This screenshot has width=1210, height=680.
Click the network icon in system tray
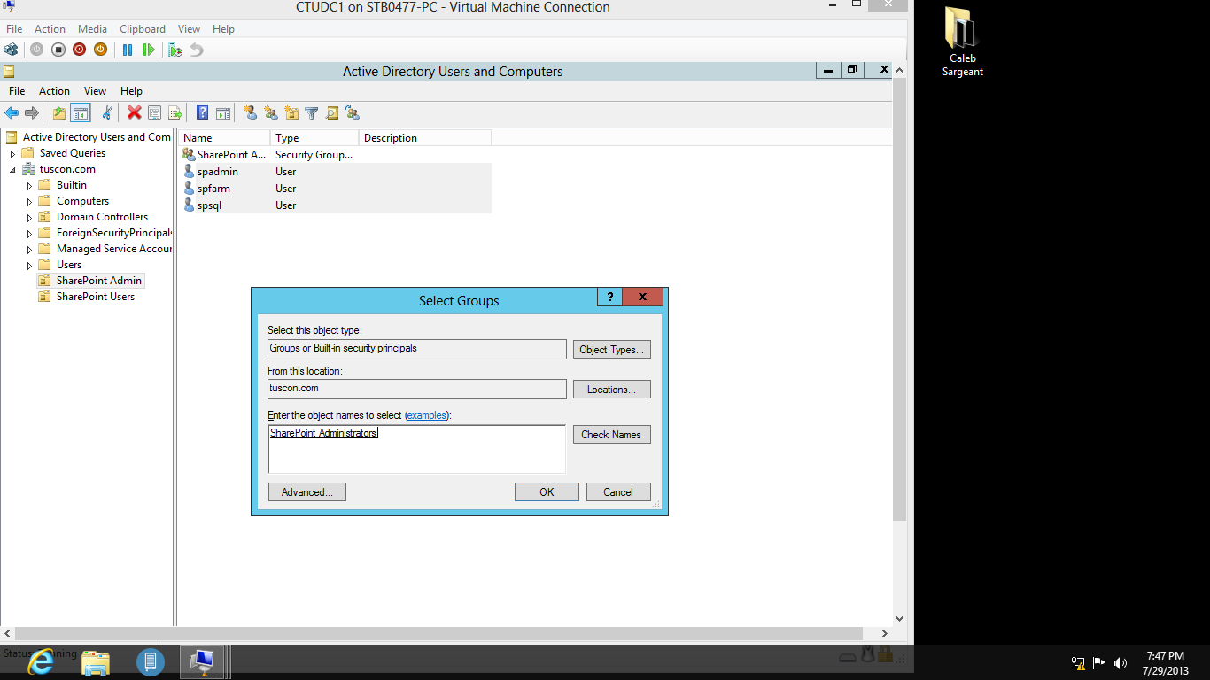pyautogui.click(x=1078, y=662)
